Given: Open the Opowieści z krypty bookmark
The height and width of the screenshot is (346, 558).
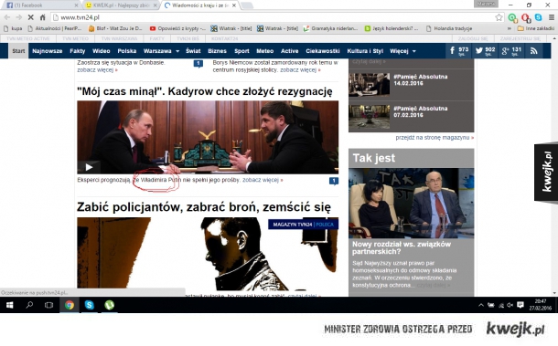Looking at the screenshot, I should point(177,28).
